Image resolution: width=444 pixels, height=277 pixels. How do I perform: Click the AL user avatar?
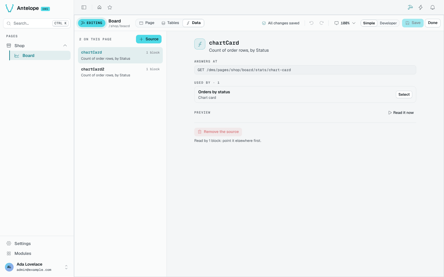click(x=9, y=267)
